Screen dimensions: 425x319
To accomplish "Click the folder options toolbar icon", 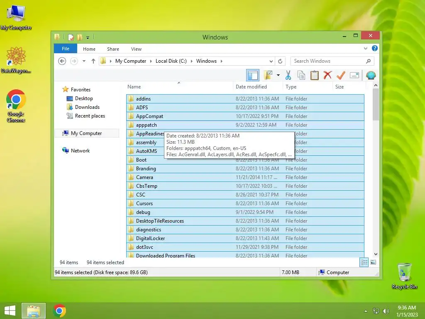I will coord(268,75).
